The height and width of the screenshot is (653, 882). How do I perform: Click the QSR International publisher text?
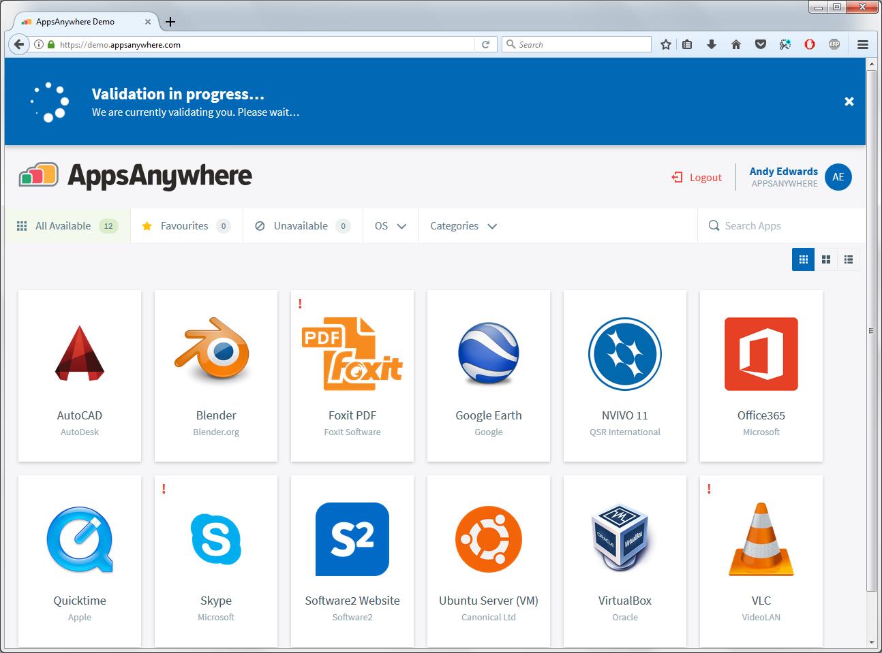tap(625, 432)
